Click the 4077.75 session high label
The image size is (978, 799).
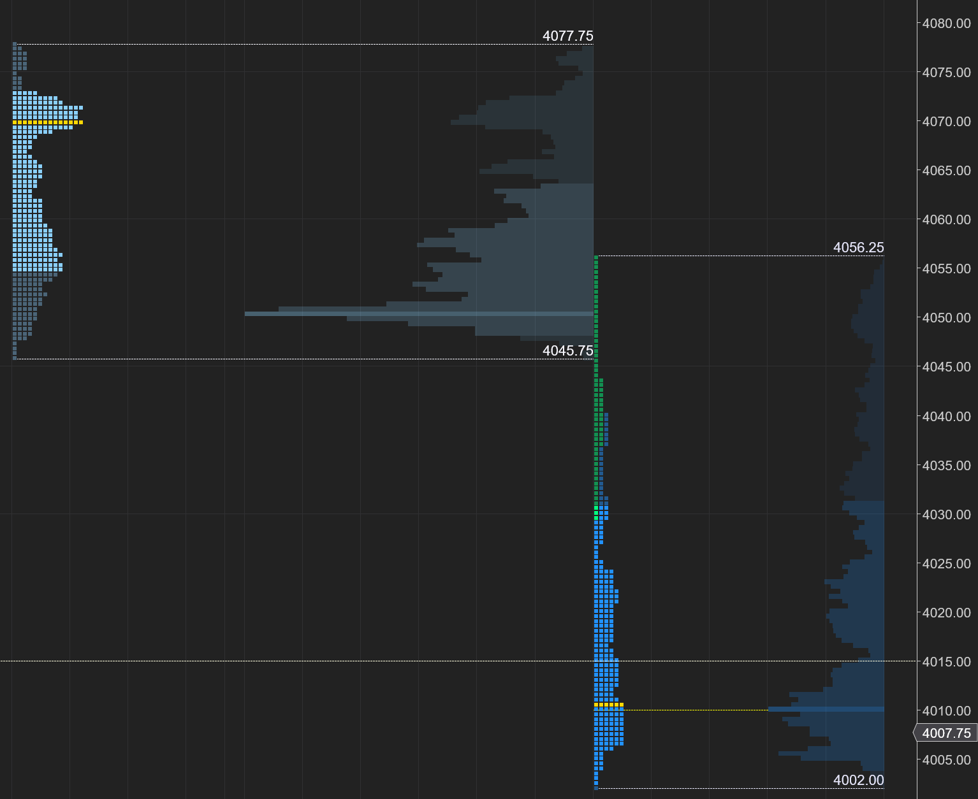[x=567, y=36]
